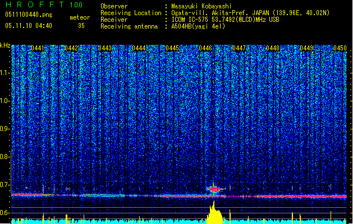Click the large magenta meteor echo near 0446
This screenshot has height=224, width=353.
(x=214, y=189)
